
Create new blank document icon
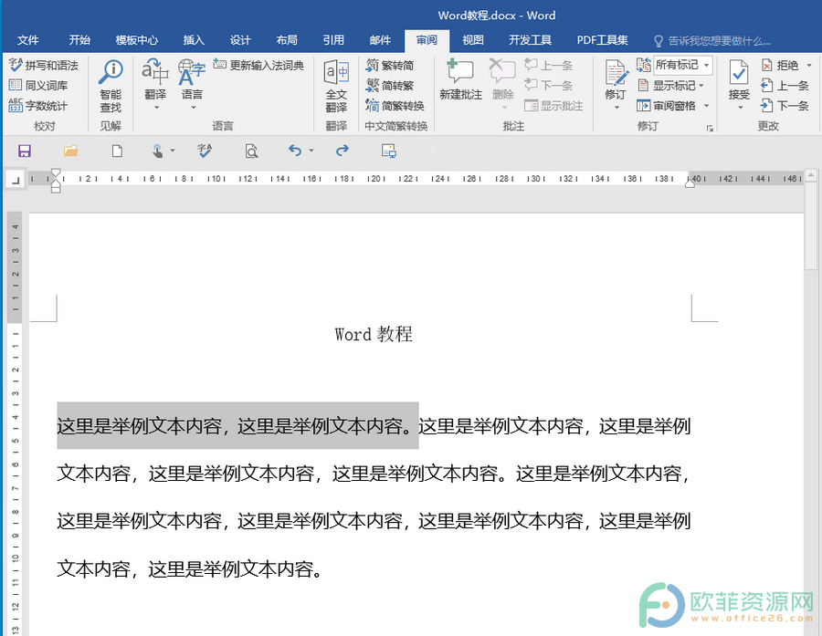click(x=118, y=151)
